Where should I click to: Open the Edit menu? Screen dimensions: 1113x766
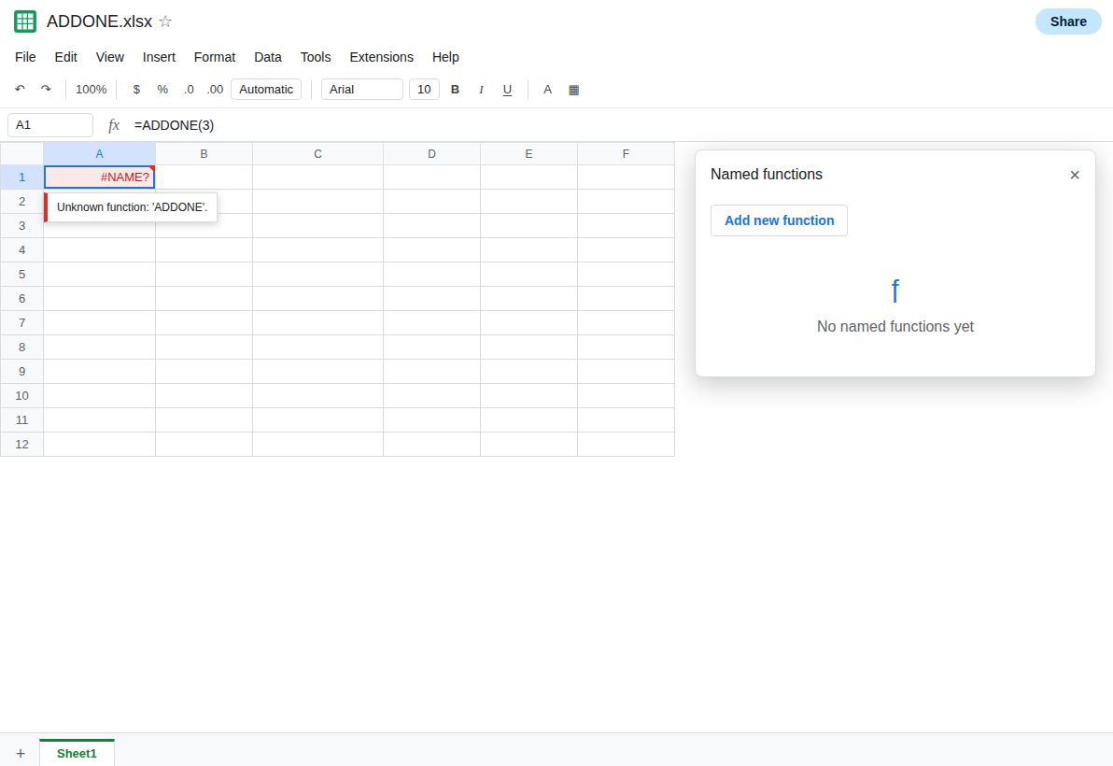pyautogui.click(x=66, y=57)
